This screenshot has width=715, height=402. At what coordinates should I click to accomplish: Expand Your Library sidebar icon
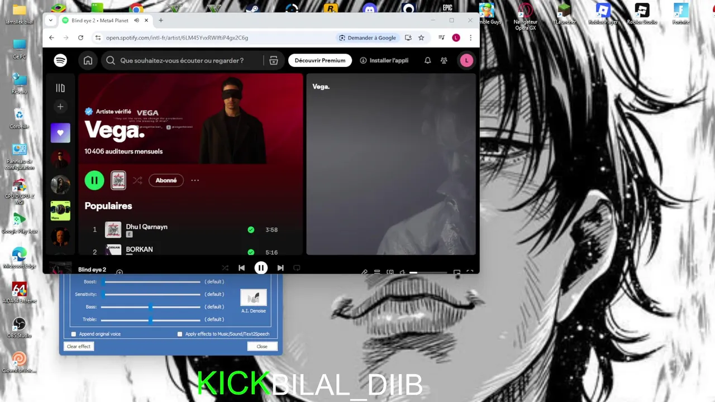(x=60, y=88)
